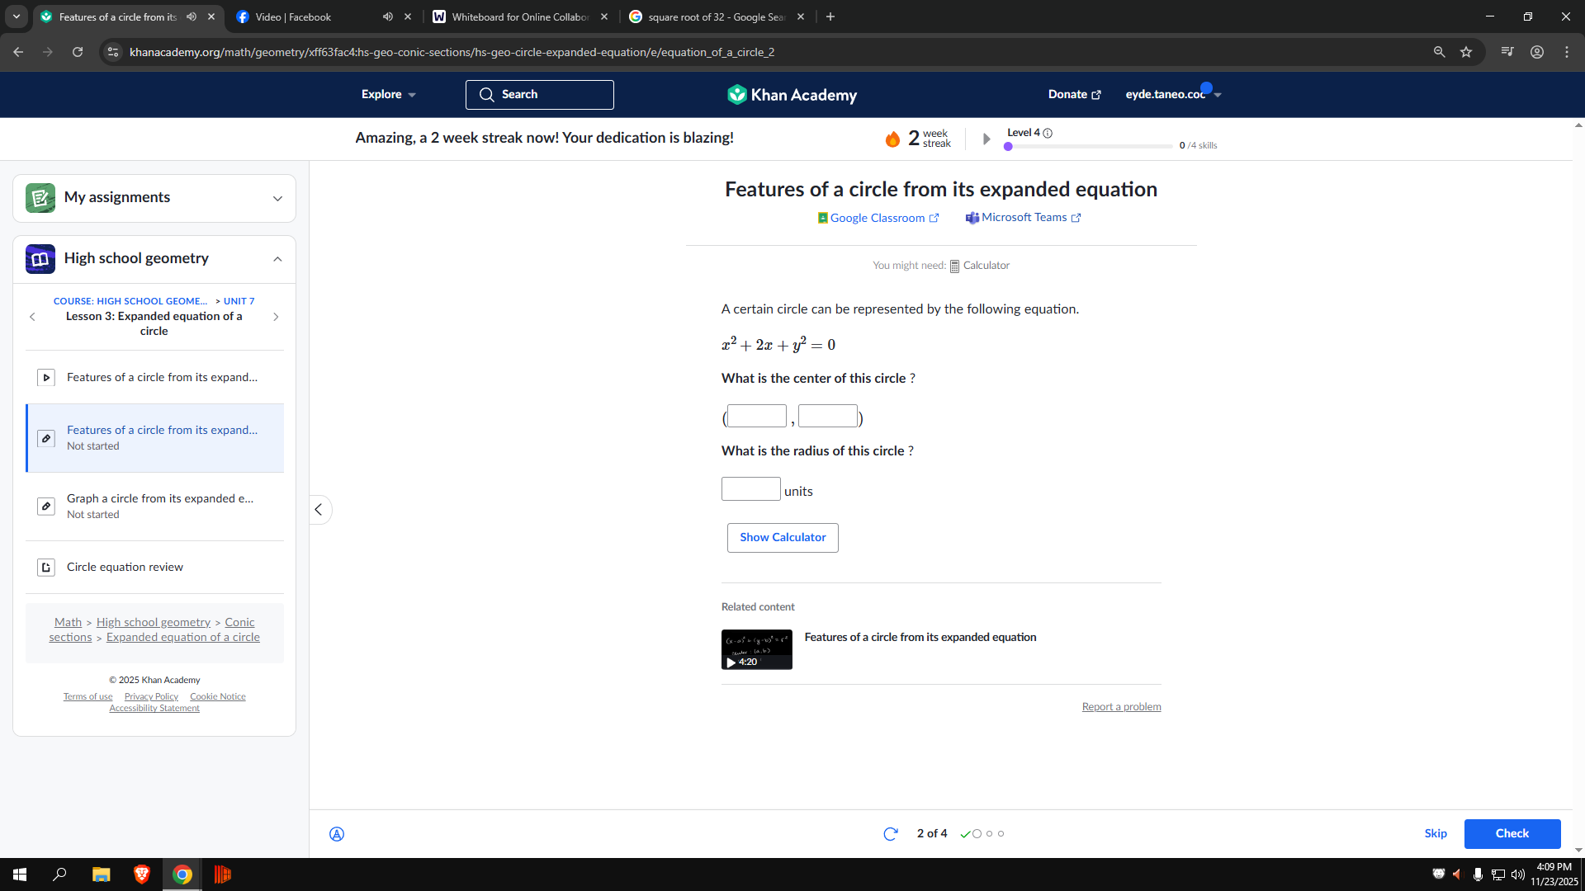Collapse the My assignments section
Image resolution: width=1585 pixels, height=891 pixels.
coord(277,198)
